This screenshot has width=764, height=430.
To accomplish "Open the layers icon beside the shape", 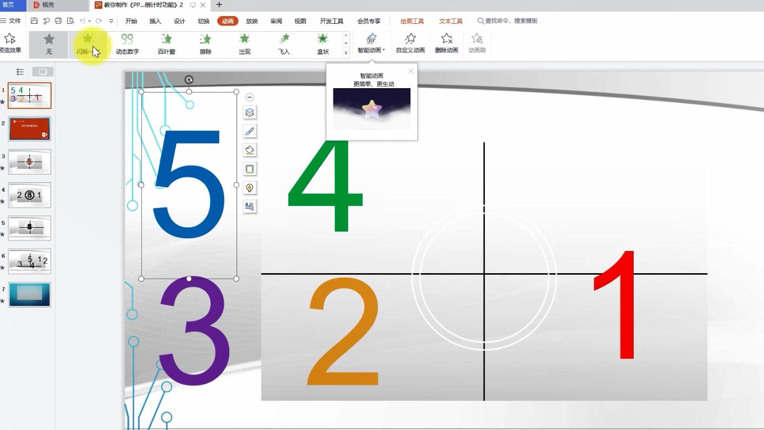I will 250,112.
